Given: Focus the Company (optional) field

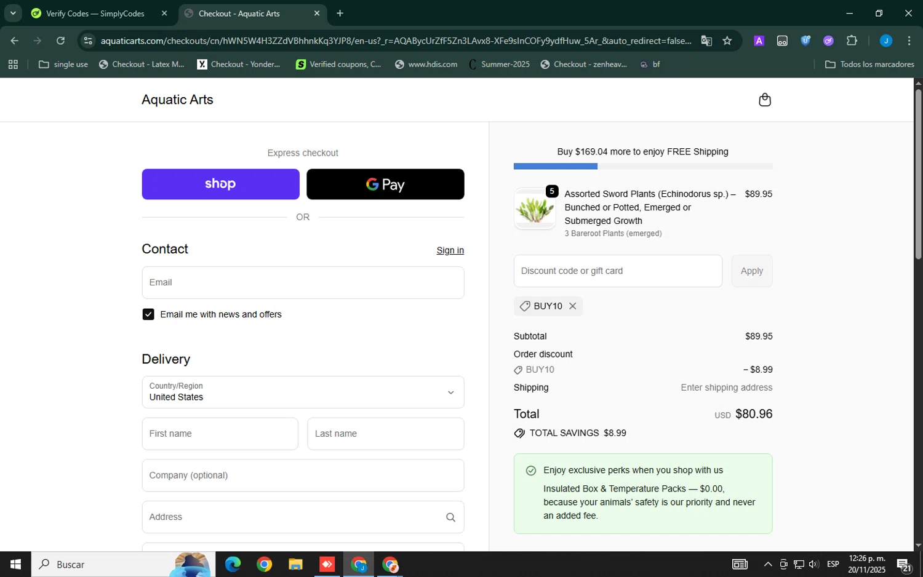Looking at the screenshot, I should tap(303, 476).
